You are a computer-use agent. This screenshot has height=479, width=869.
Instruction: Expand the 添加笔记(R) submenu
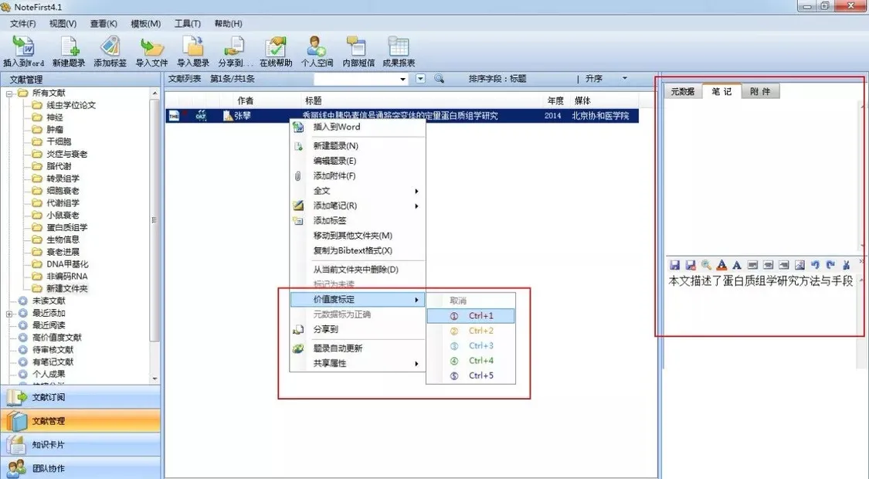pos(416,206)
